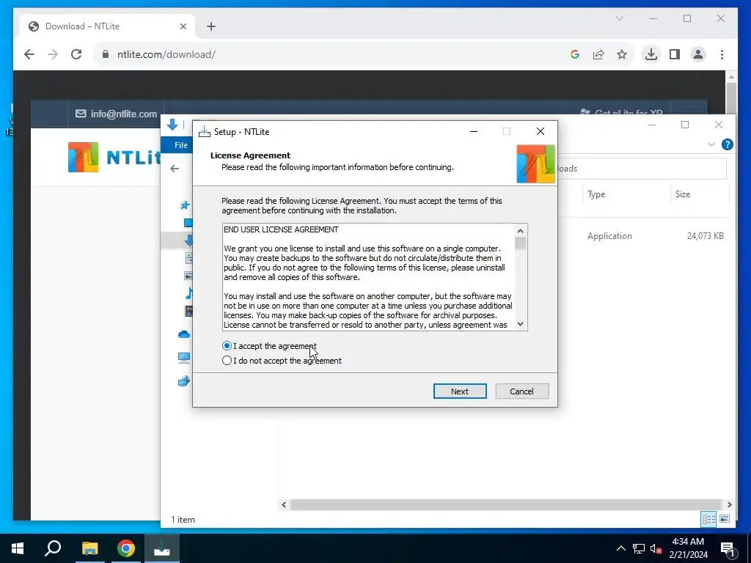Close the Download – NTLite tab
Screen dimensions: 751x563
[x=183, y=26]
